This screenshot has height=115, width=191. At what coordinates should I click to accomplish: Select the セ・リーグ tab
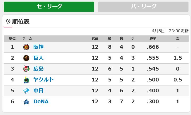[x=49, y=7]
